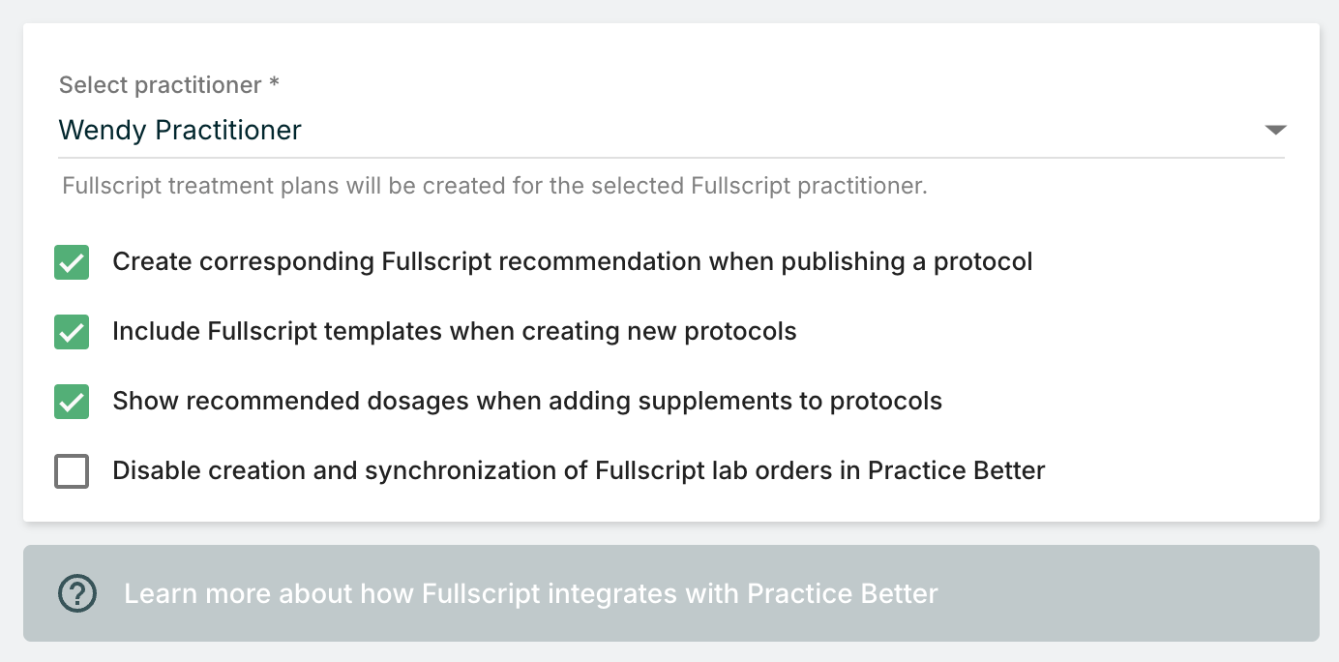
Task: Click the gray banner at the bottom
Action: (x=669, y=593)
